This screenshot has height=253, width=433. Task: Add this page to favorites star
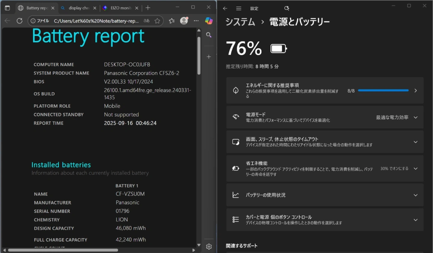click(157, 21)
